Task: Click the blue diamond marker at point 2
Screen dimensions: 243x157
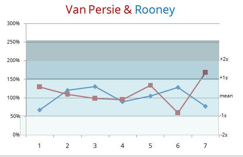Action: [67, 90]
